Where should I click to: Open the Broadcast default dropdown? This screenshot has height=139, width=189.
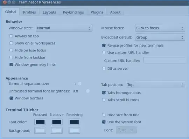point(160,37)
